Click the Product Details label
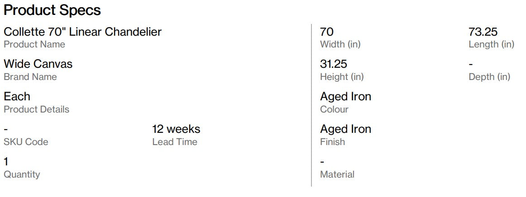 click(x=36, y=109)
